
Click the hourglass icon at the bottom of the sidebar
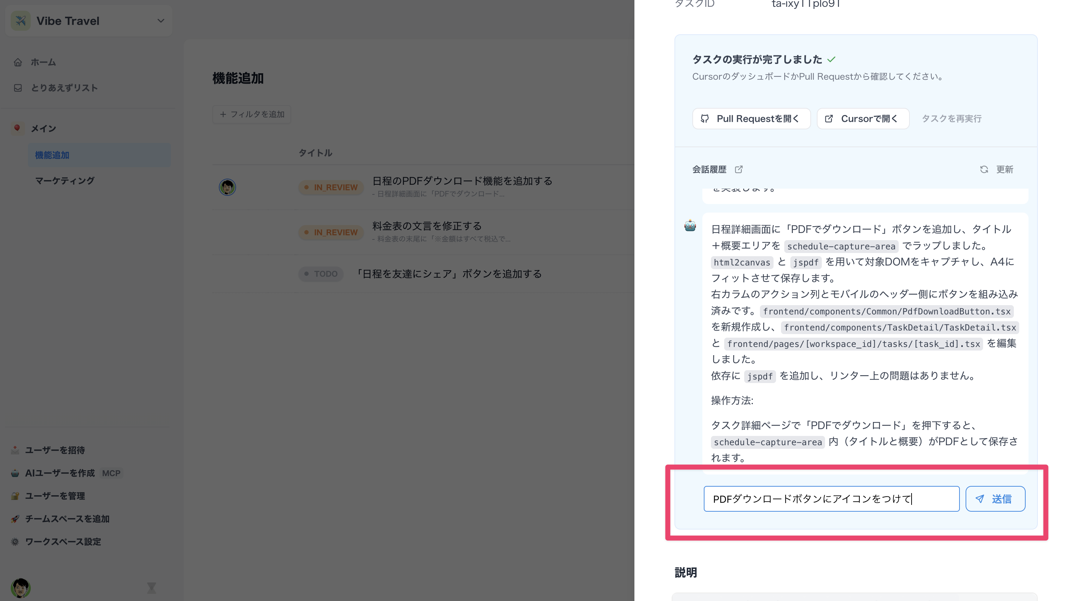click(x=152, y=588)
